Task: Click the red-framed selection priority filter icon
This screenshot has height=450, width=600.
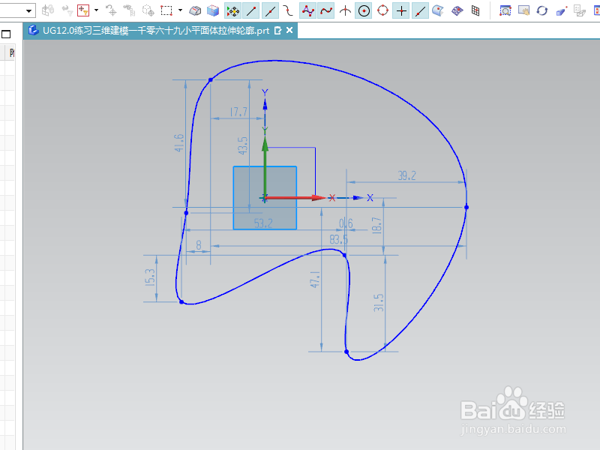Action: click(x=83, y=10)
